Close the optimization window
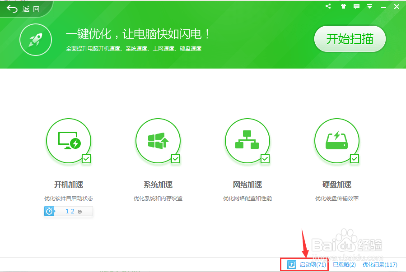 click(397, 6)
